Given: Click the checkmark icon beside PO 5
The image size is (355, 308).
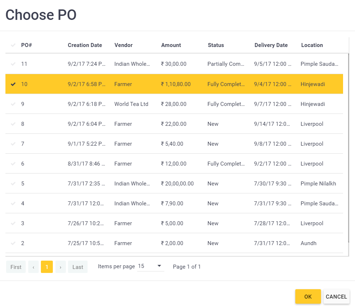Looking at the screenshot, I should 13,184.
